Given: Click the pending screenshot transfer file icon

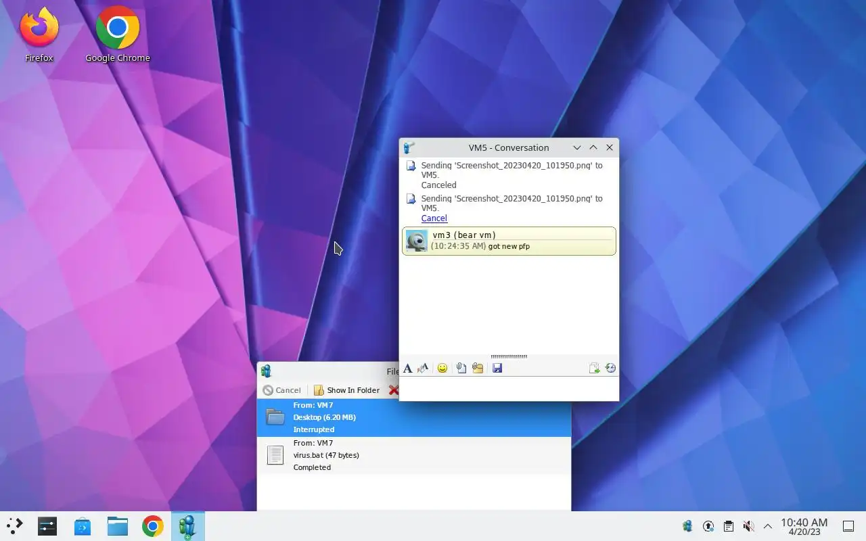Looking at the screenshot, I should 410,199.
